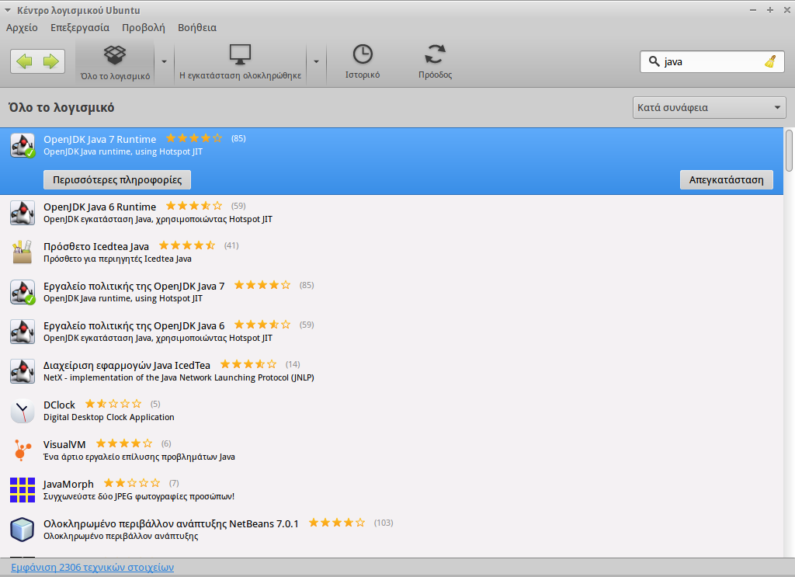
Task: Select Διαχείριση εφαρμογών Java IcedTea title
Action: [x=127, y=365]
